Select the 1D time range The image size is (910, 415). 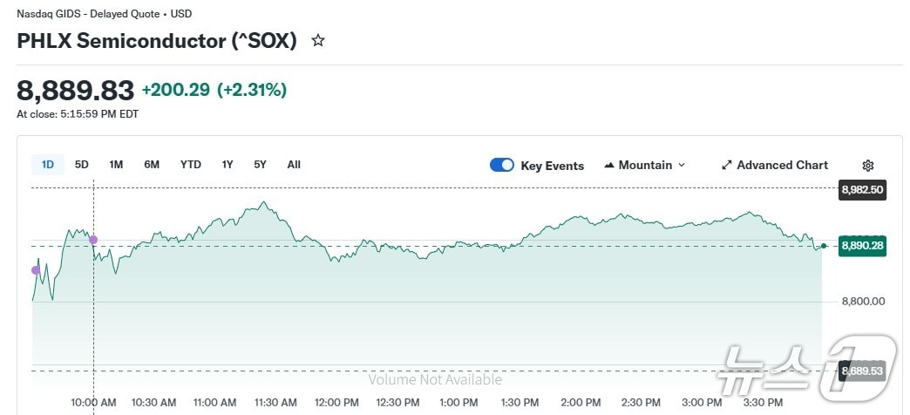(x=48, y=164)
